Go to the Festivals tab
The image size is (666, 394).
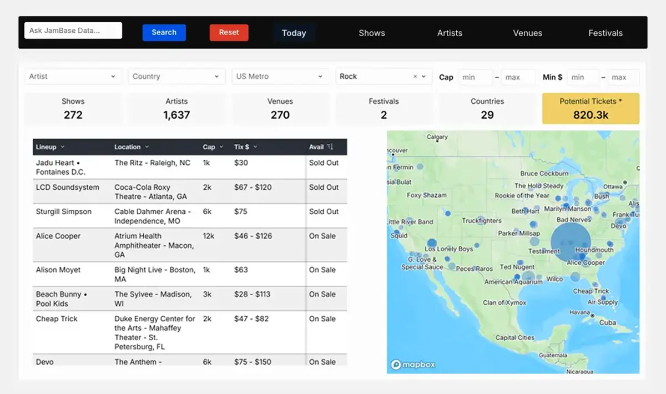coord(606,33)
